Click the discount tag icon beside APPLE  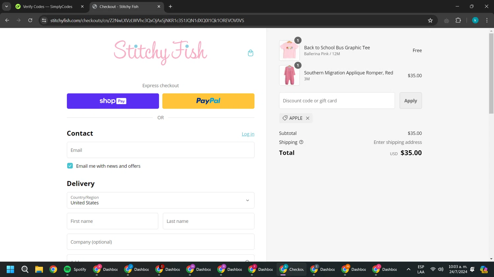[x=285, y=118]
